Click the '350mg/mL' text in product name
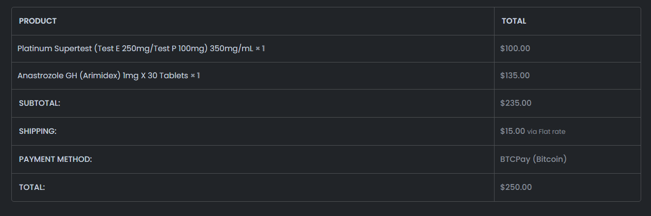 (x=232, y=49)
